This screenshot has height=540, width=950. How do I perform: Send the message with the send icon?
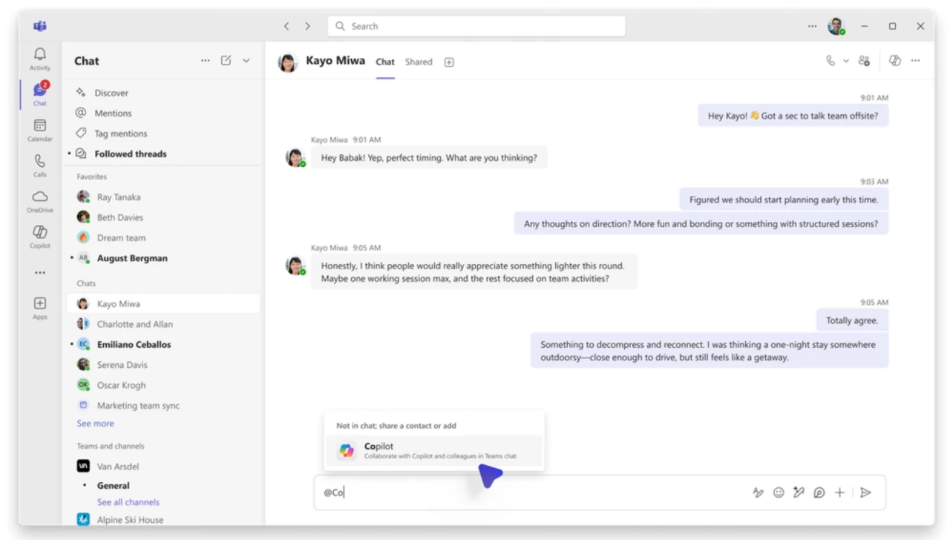pos(865,492)
